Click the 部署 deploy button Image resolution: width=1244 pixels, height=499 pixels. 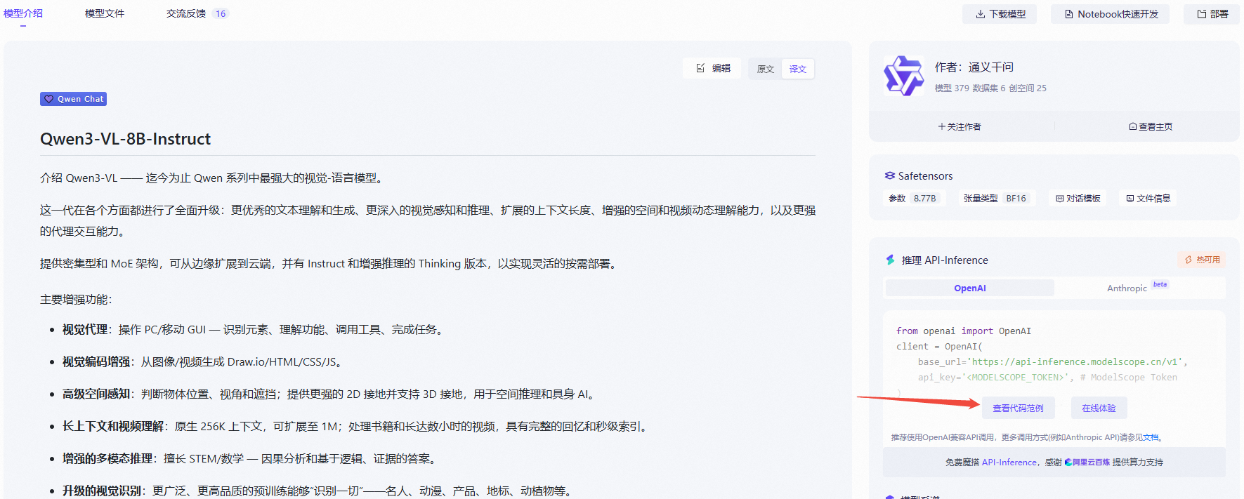pyautogui.click(x=1212, y=14)
